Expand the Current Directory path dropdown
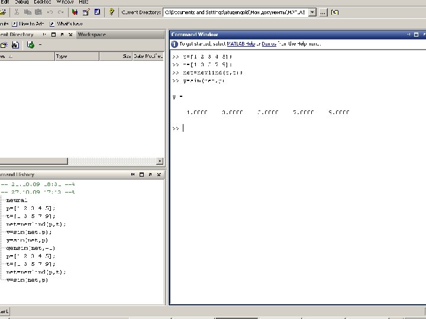 (x=312, y=12)
